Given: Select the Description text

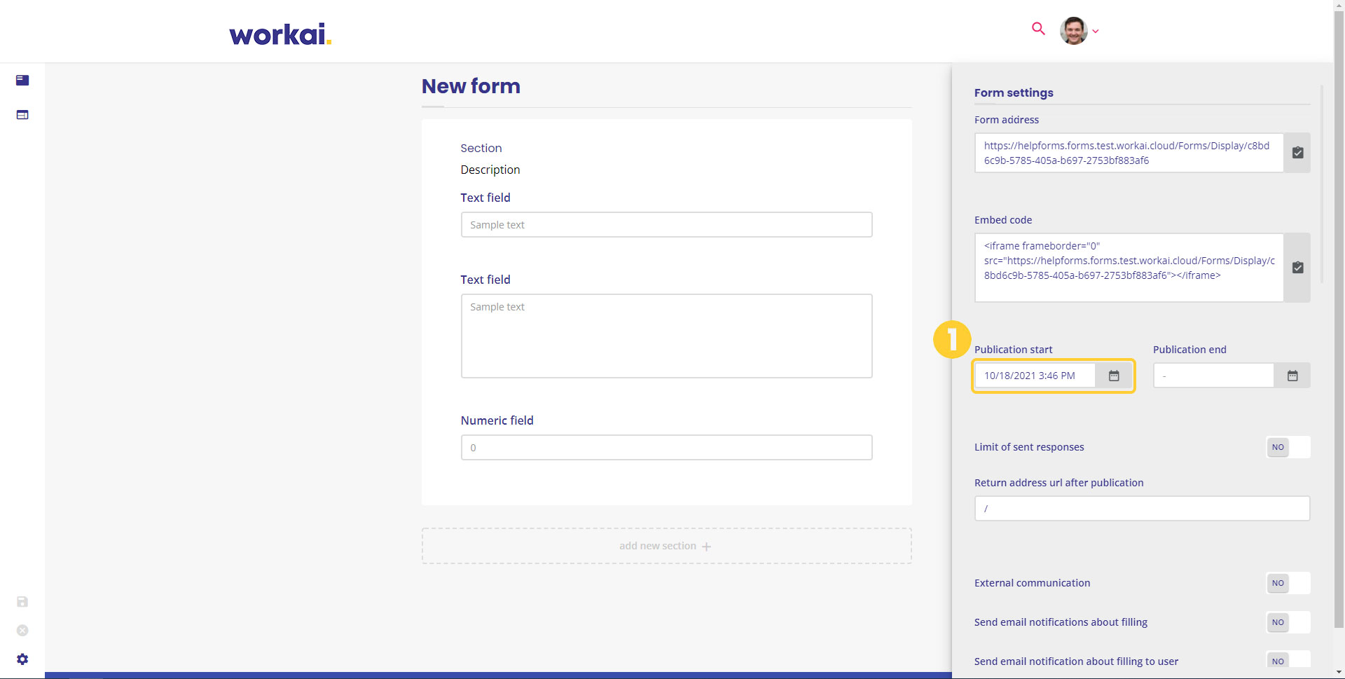Looking at the screenshot, I should [490, 170].
